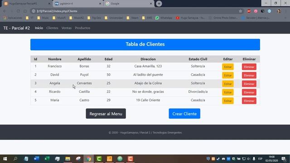Open the Inicio nav item

pyautogui.click(x=39, y=28)
